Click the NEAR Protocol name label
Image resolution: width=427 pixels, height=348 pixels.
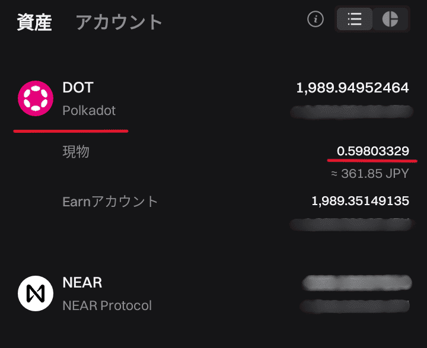107,306
